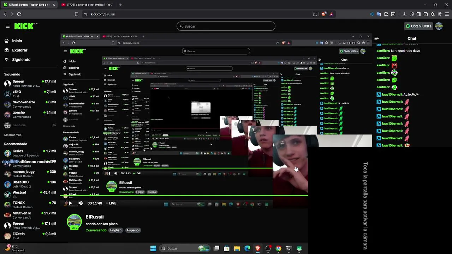Reload the kick.com page
The width and height of the screenshot is (452, 254).
(x=19, y=14)
